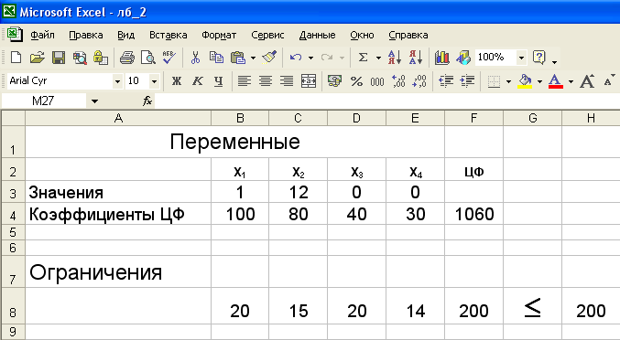This screenshot has width=620, height=340.
Task: Open the Name Box M27 dropdown arrow
Action: pyautogui.click(x=94, y=101)
